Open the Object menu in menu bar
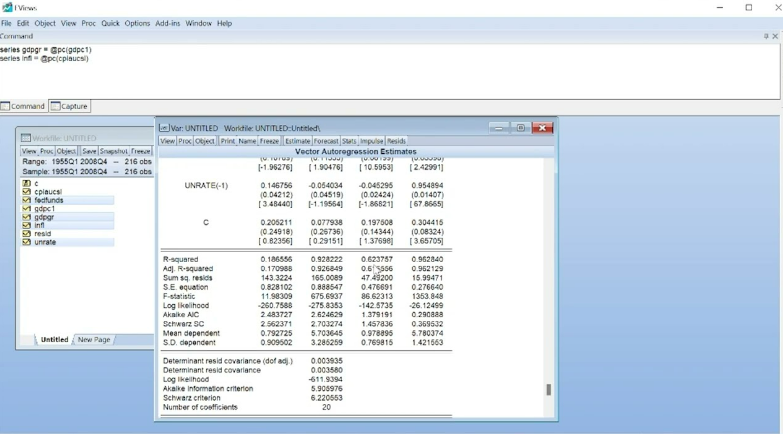The height and width of the screenshot is (434, 783). (x=45, y=23)
